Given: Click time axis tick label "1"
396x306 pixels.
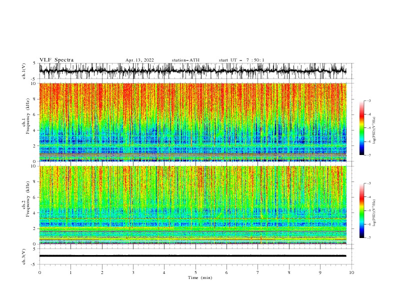Looking at the screenshot, I should point(70,272).
